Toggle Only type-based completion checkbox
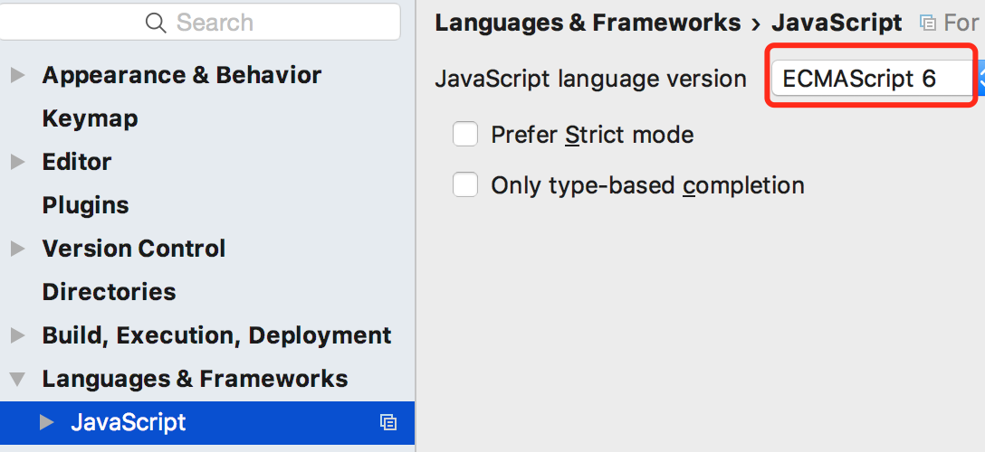Viewport: 985px width, 452px height. pos(465,185)
